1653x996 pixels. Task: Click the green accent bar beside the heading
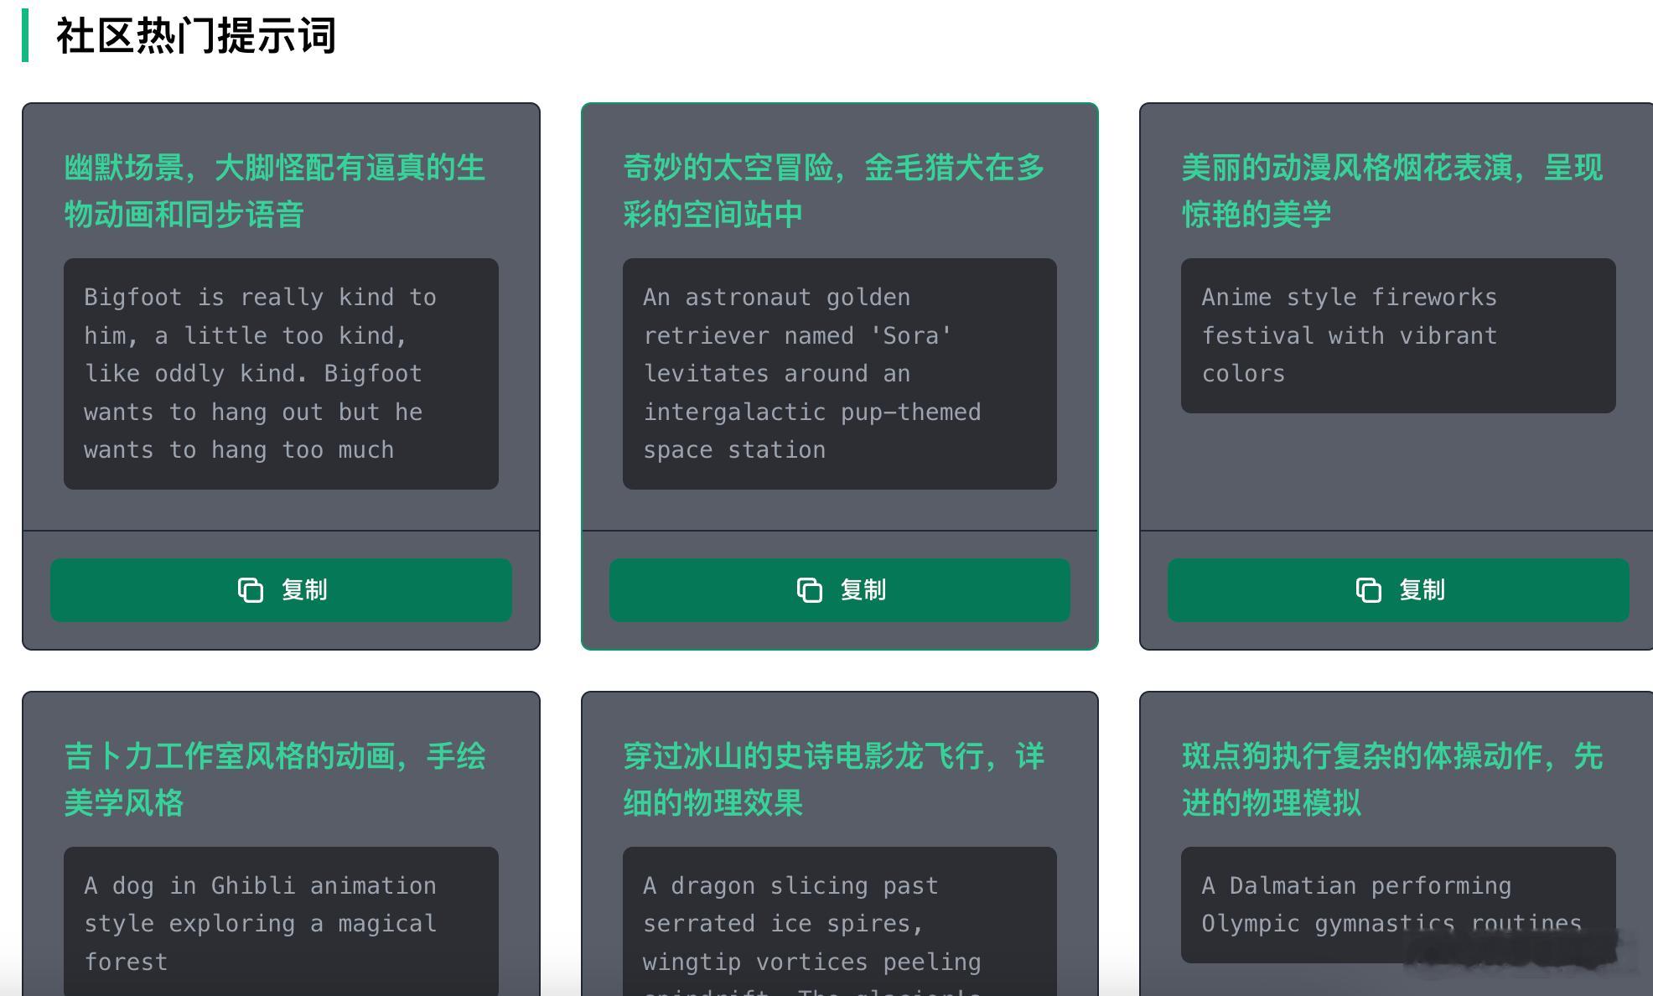[x=25, y=35]
